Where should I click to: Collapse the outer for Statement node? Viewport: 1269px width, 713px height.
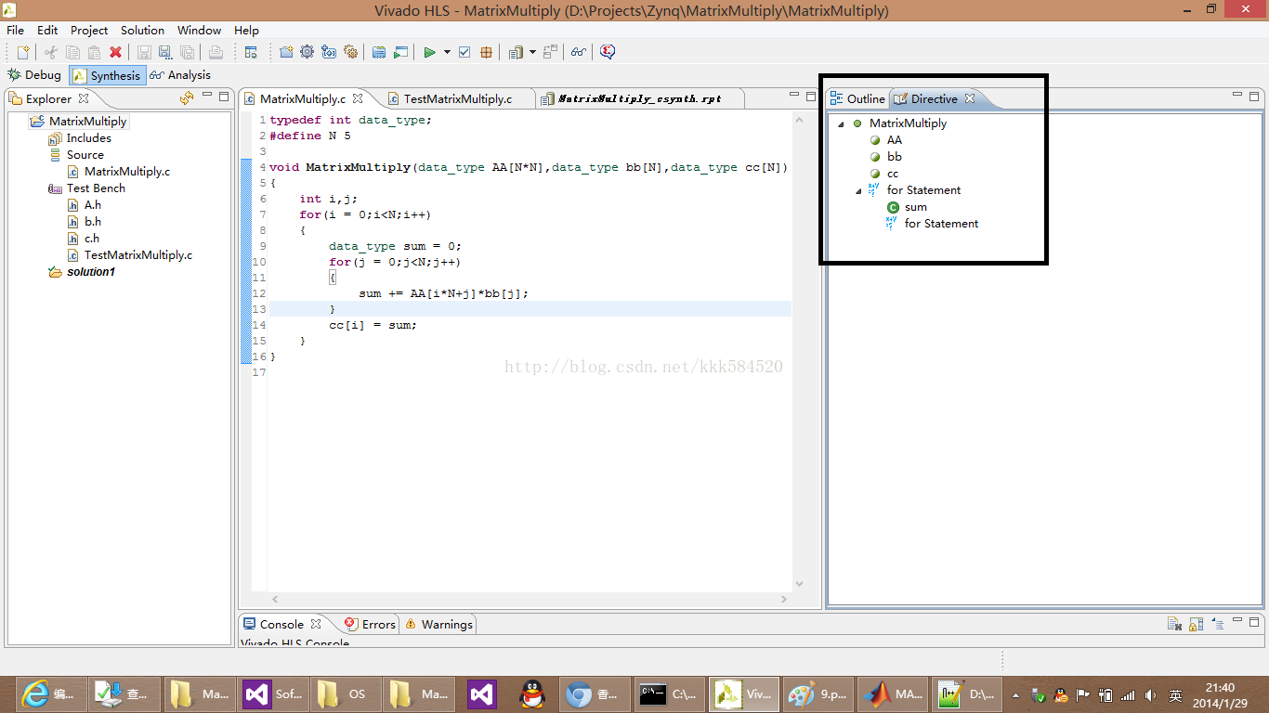[x=859, y=190]
